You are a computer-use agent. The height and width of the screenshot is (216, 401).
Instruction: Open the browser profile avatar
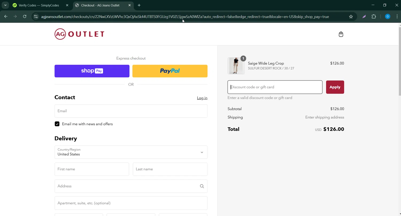(x=387, y=17)
